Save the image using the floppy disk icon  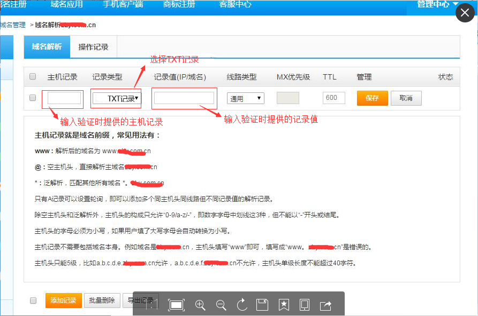pos(262,305)
